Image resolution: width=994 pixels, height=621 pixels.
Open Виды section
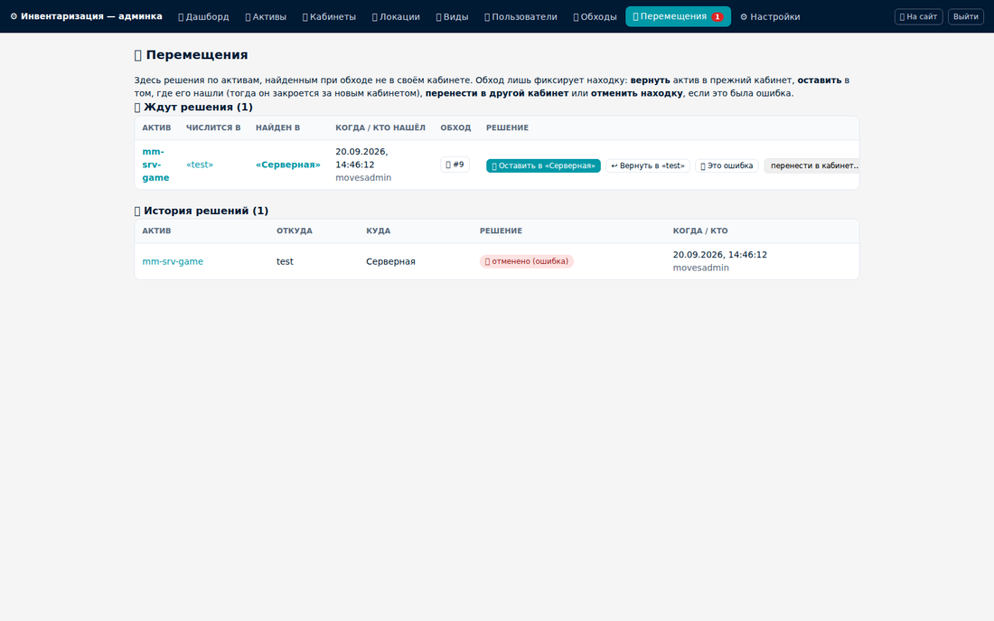[452, 16]
